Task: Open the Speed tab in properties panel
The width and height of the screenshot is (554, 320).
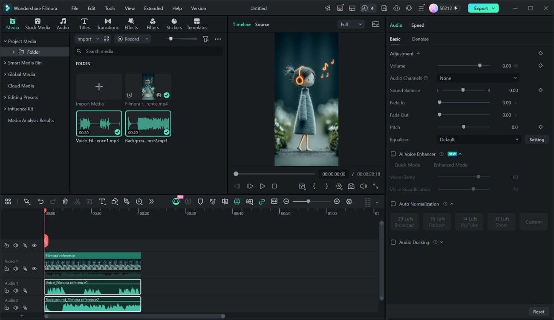Action: (418, 25)
